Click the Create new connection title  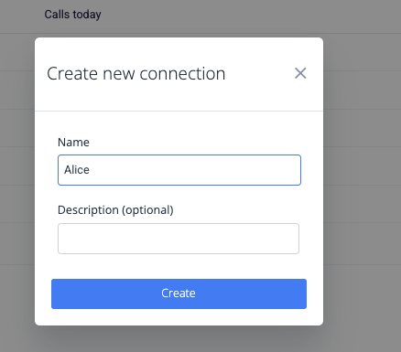click(136, 74)
